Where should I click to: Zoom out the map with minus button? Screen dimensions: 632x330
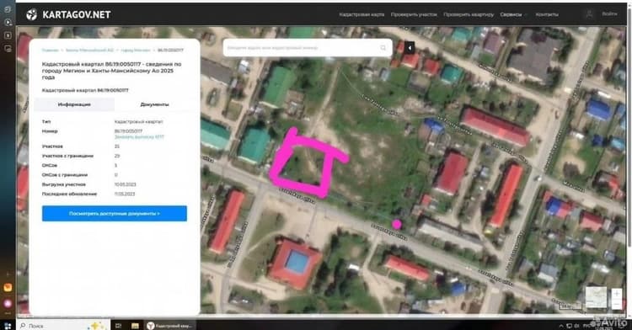(x=616, y=305)
